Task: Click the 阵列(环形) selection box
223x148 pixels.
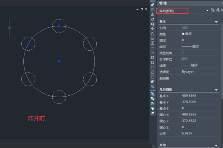Action: tap(172, 11)
